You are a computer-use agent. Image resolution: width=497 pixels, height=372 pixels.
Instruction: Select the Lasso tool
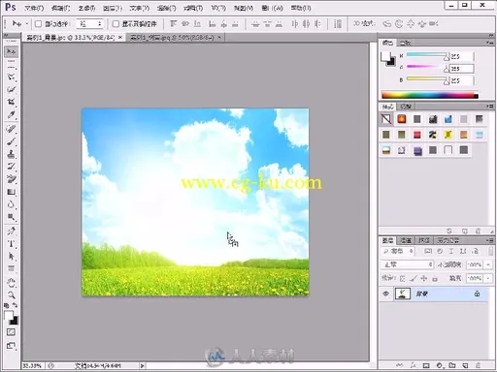pos(12,77)
